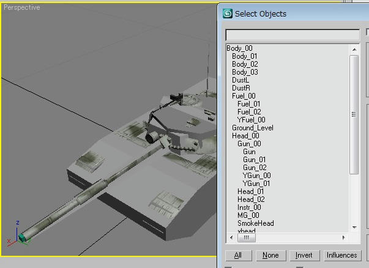Select Body_00 in the object list
This screenshot has width=369, height=268.
pos(239,48)
